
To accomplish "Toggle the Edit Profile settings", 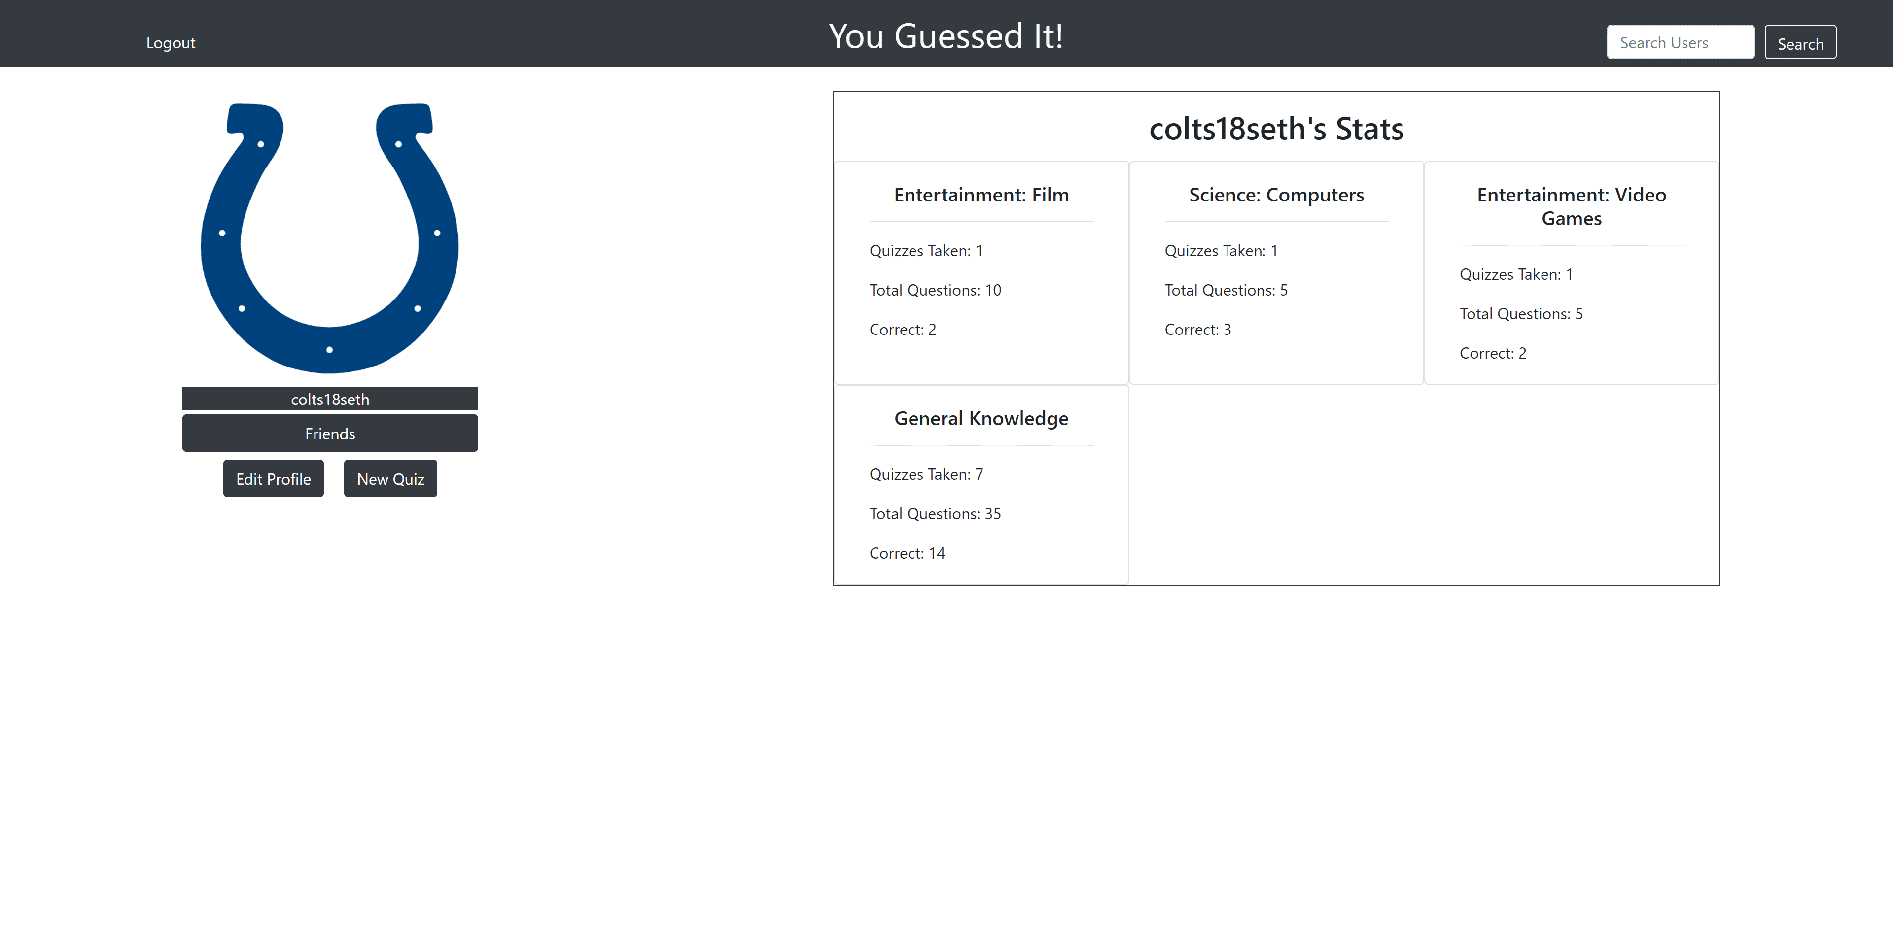I will [x=273, y=478].
